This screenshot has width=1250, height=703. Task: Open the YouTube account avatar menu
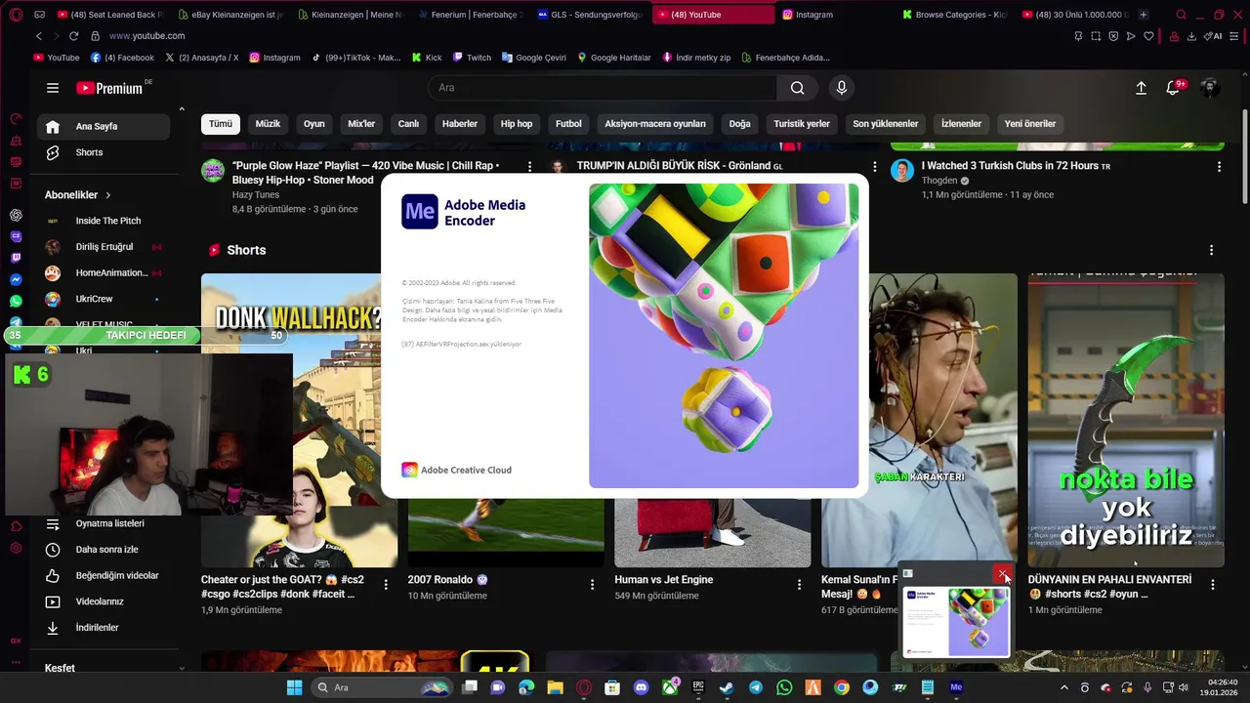click(1209, 88)
